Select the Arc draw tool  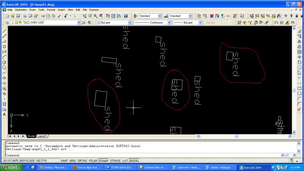click(4, 57)
